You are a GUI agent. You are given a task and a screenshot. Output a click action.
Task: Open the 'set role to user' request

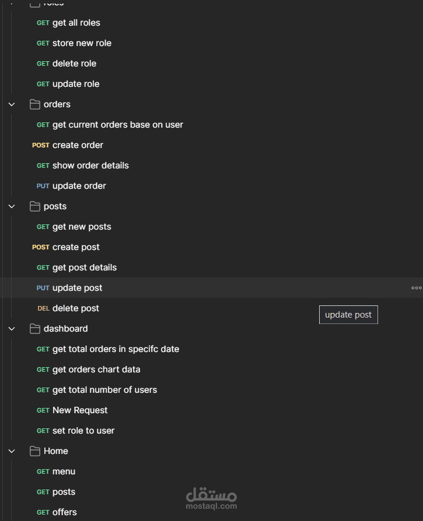83,431
